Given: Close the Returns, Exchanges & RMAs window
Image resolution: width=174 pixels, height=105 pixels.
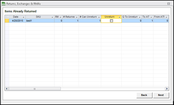Looking at the screenshot, I should click(168, 4).
